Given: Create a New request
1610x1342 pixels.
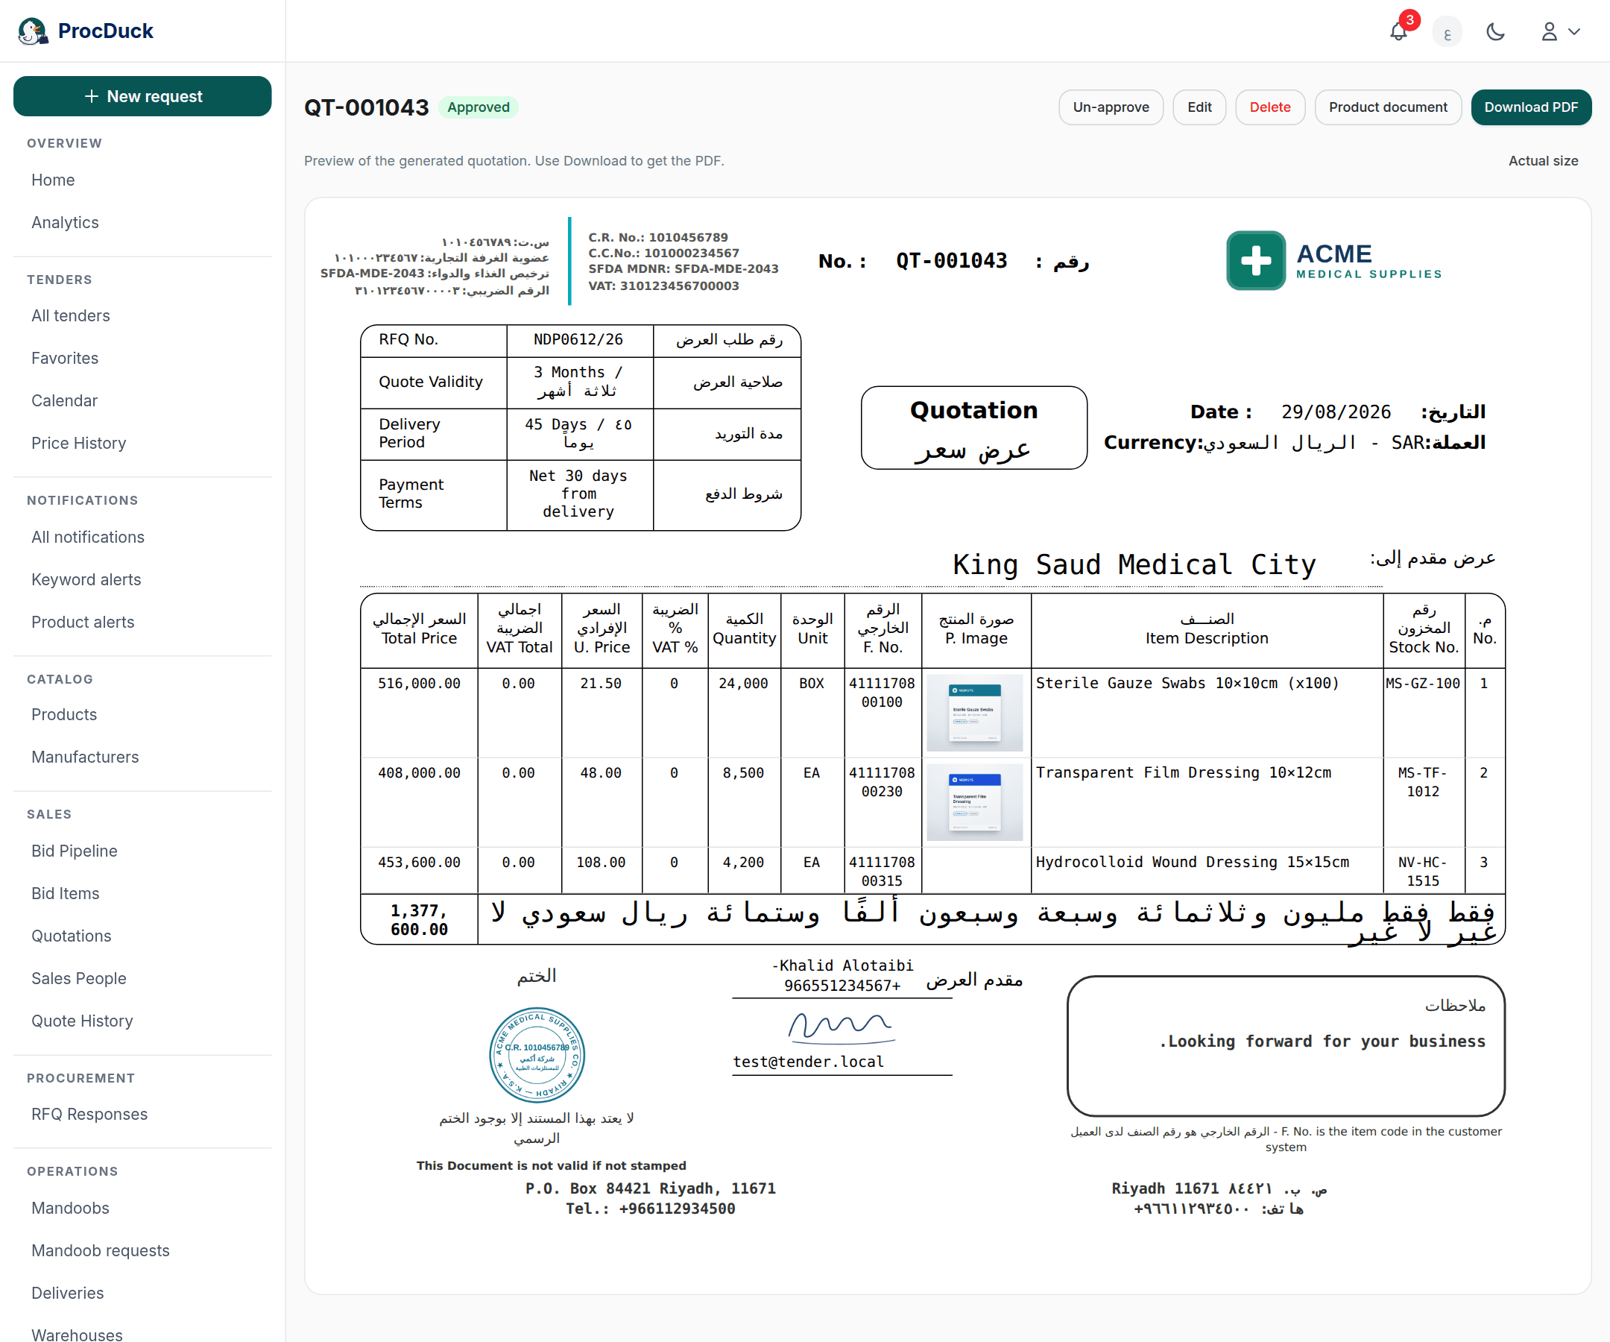Looking at the screenshot, I should point(142,96).
